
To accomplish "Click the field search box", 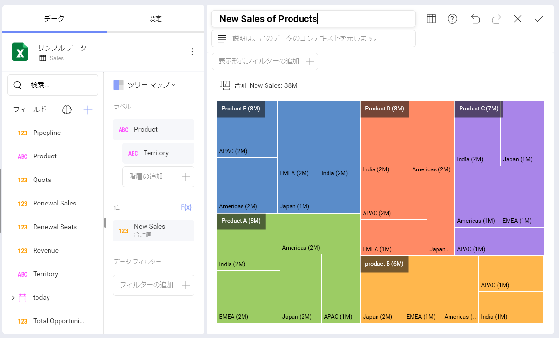I will click(53, 85).
